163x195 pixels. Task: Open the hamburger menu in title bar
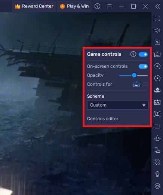click(x=110, y=6)
